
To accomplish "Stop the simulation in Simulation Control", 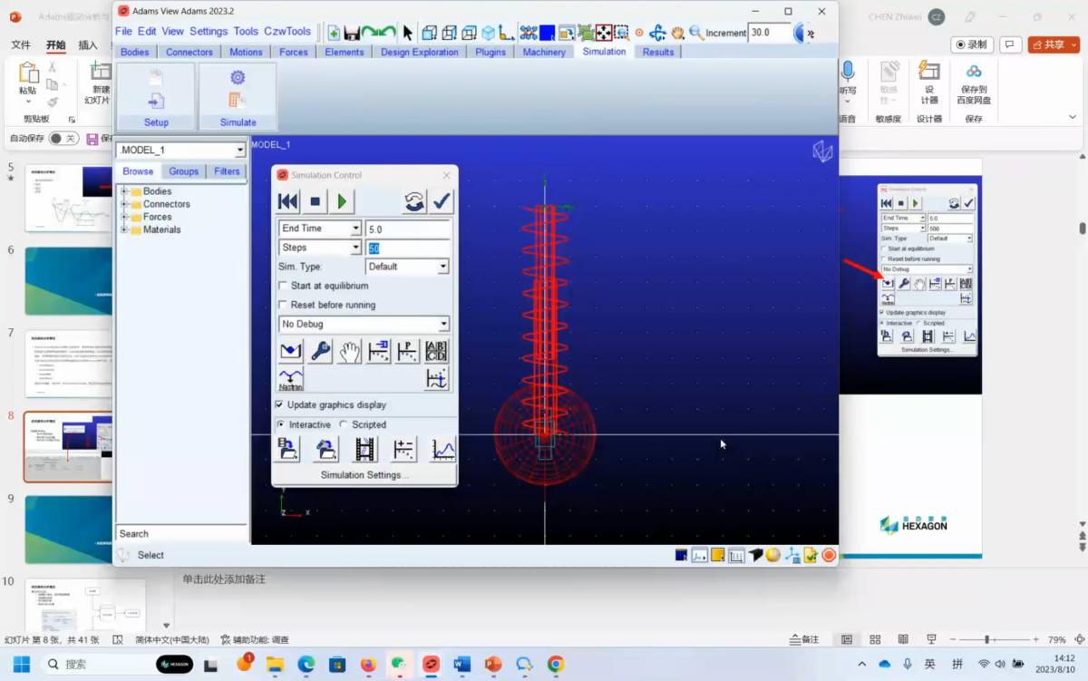I will point(315,201).
